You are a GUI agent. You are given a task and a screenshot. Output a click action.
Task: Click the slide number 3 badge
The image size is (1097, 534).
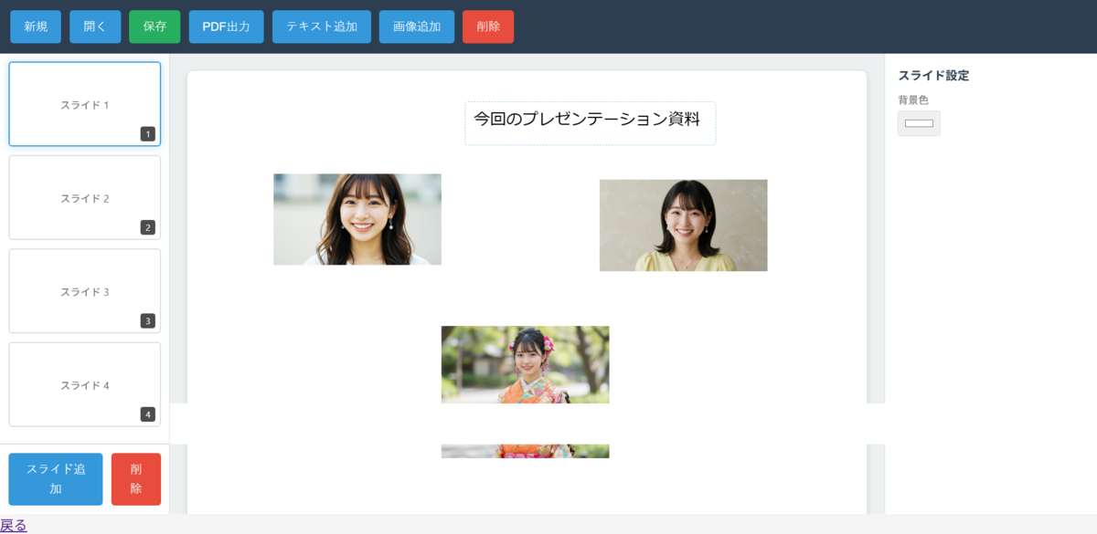coord(148,321)
